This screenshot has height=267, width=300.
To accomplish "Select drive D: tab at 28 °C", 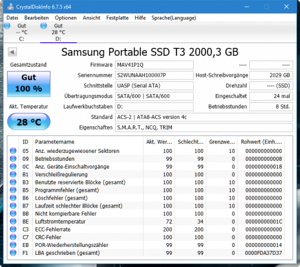I will (58, 32).
